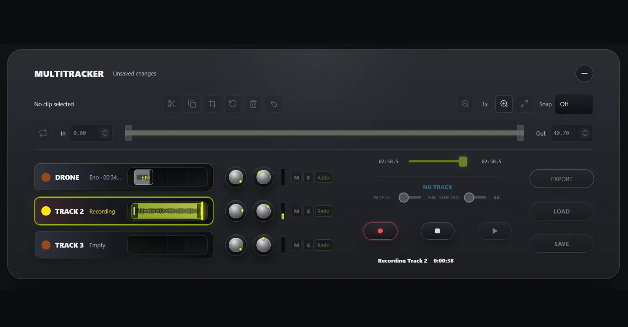Image resolution: width=628 pixels, height=327 pixels.
Task: Mute the DRONE track
Action: (x=297, y=177)
